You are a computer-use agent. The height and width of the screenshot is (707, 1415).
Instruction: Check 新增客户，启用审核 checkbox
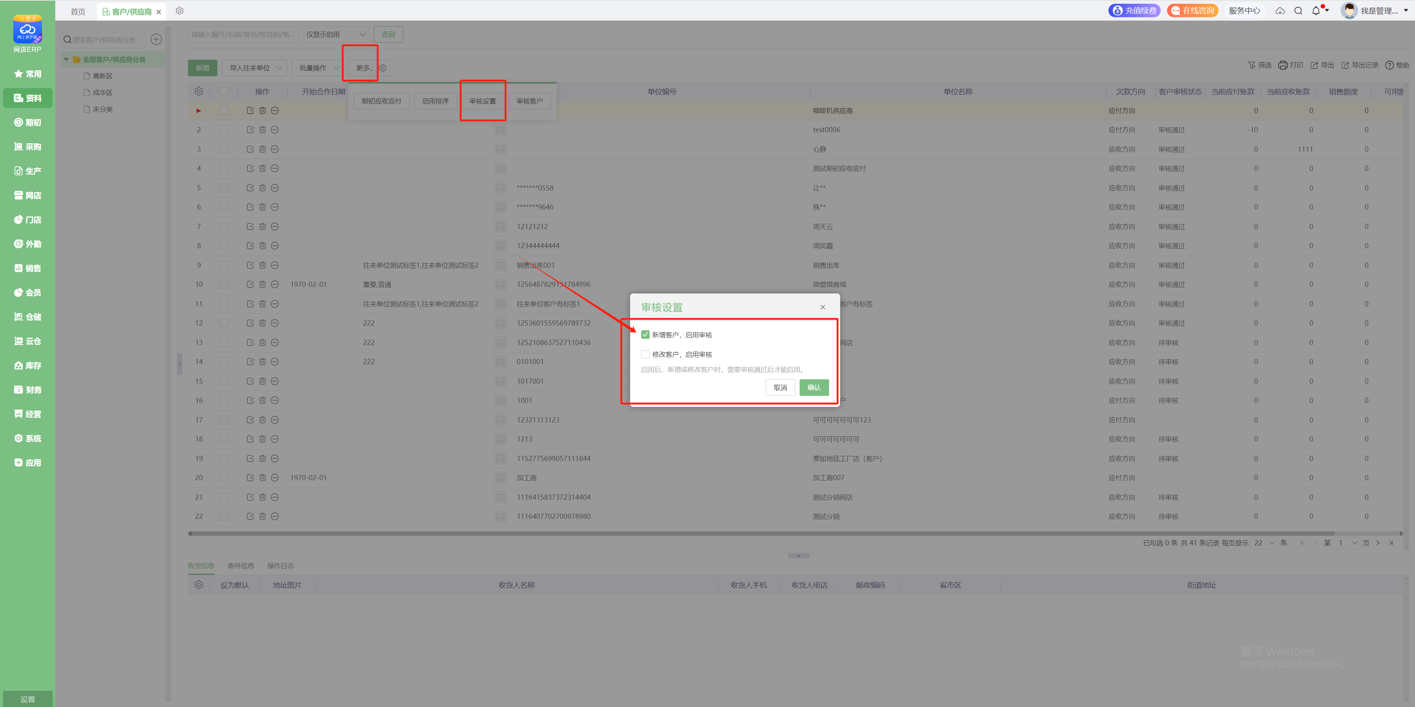click(646, 334)
